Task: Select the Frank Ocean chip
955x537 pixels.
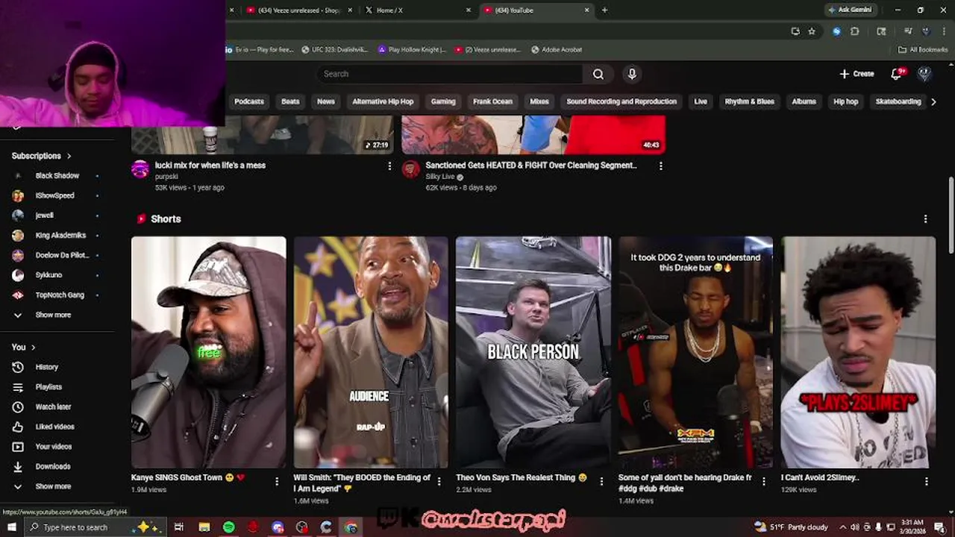Action: click(492, 101)
